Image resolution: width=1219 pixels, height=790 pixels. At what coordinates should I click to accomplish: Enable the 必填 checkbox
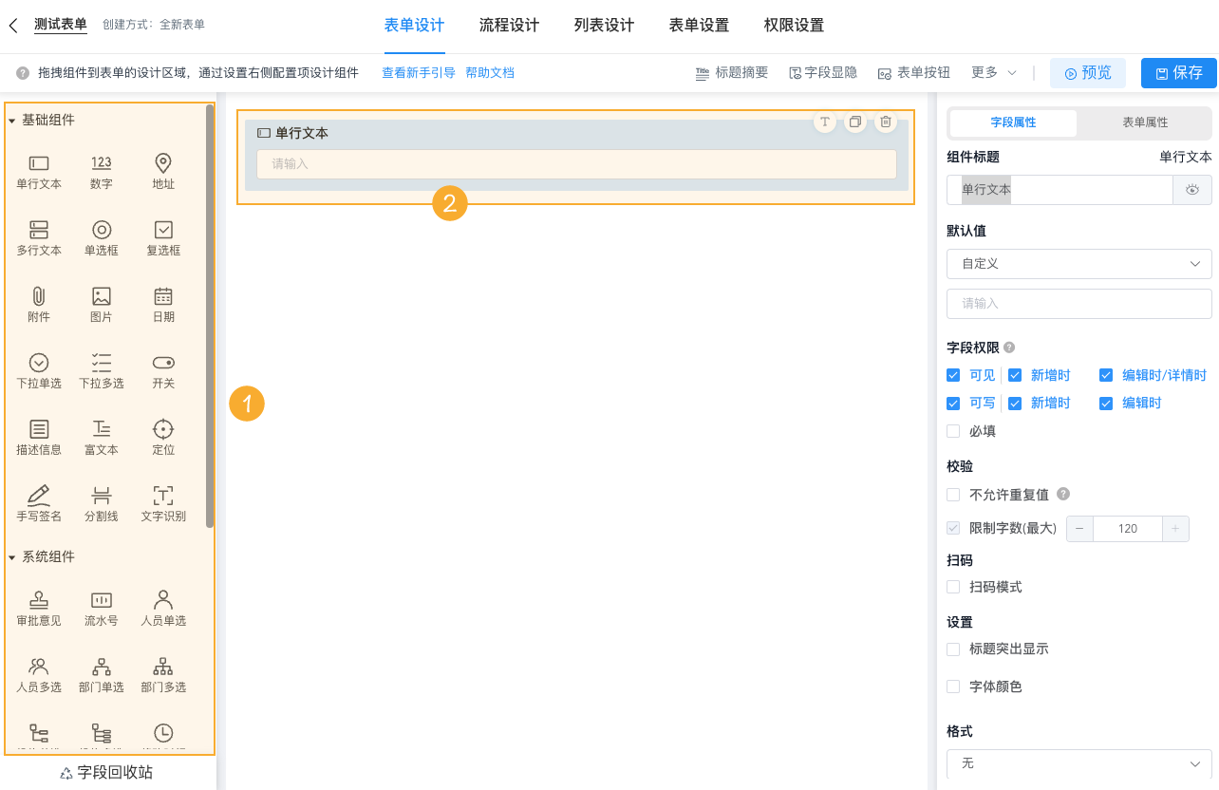click(953, 430)
